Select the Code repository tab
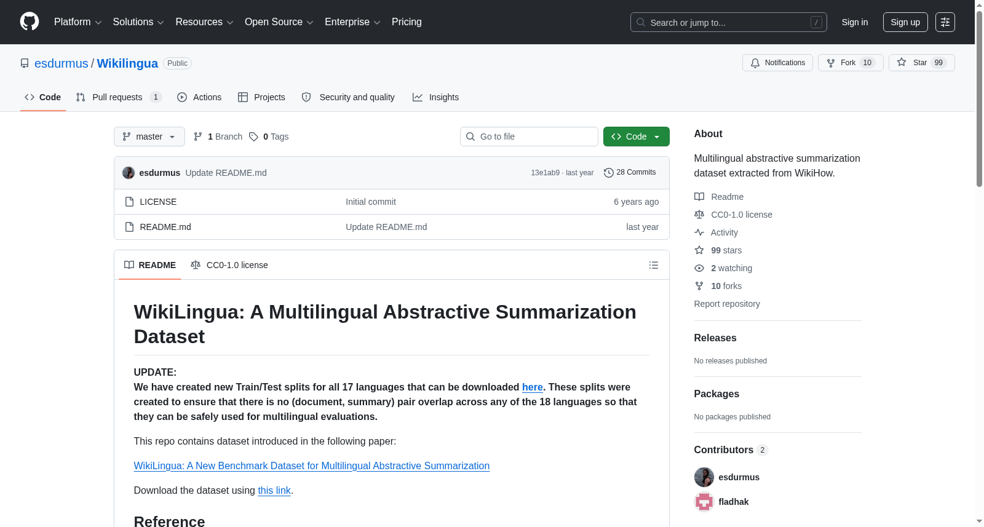Screen dimensions: 984x527 [42, 97]
